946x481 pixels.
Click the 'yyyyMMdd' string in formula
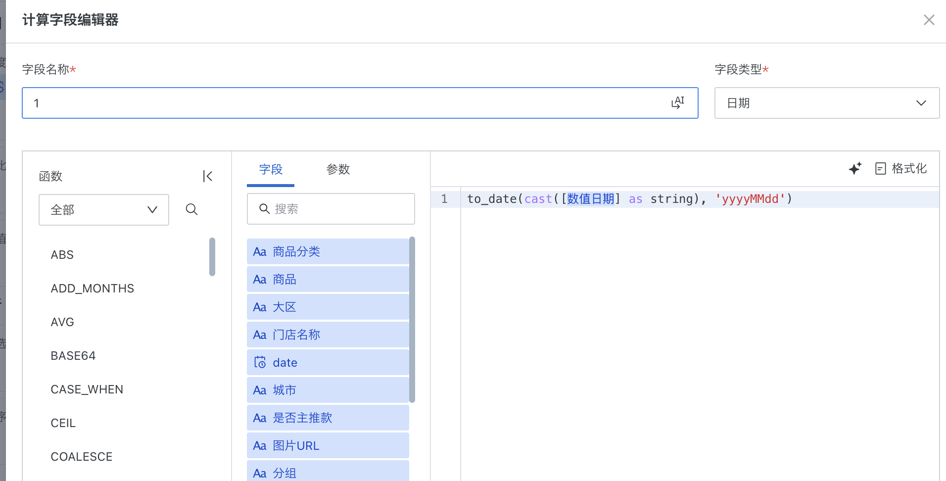coord(750,199)
